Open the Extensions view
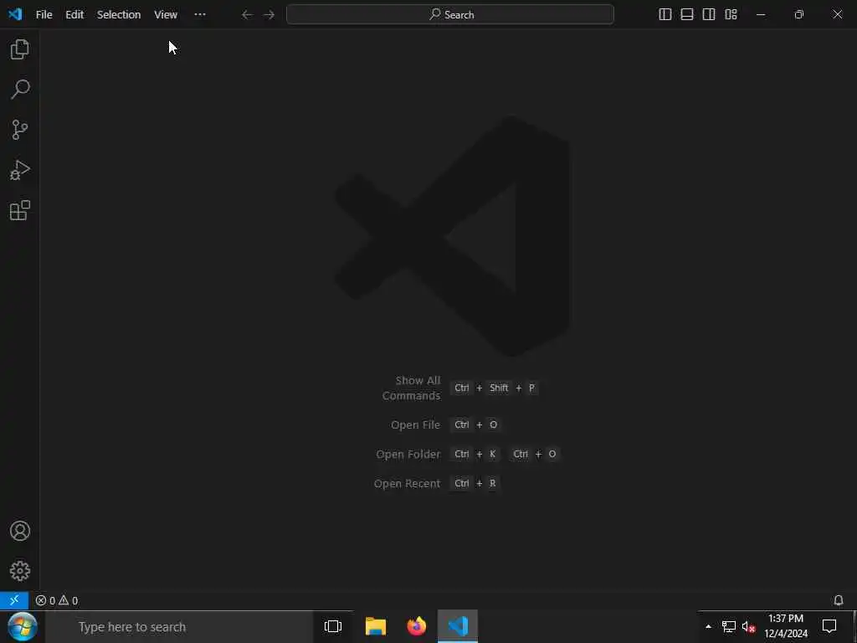Image resolution: width=857 pixels, height=643 pixels. (20, 210)
